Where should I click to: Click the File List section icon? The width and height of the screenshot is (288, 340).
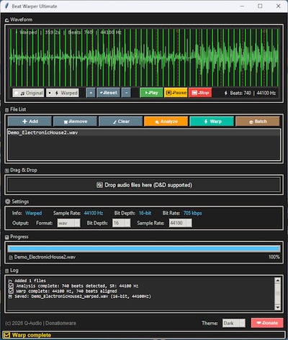tap(6, 110)
